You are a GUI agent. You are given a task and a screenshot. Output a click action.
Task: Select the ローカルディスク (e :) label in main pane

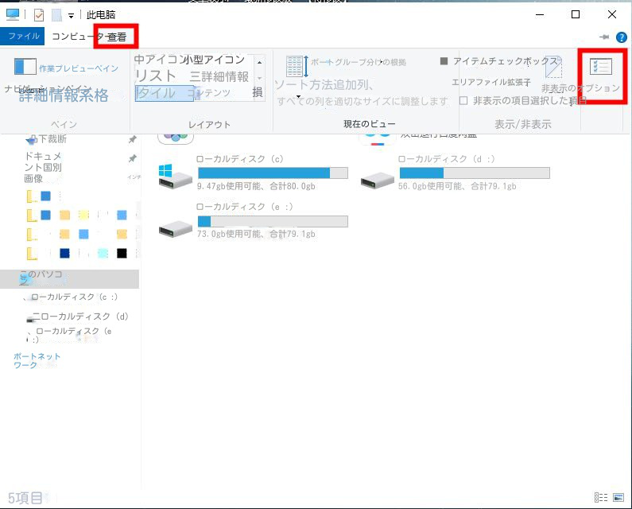click(244, 207)
